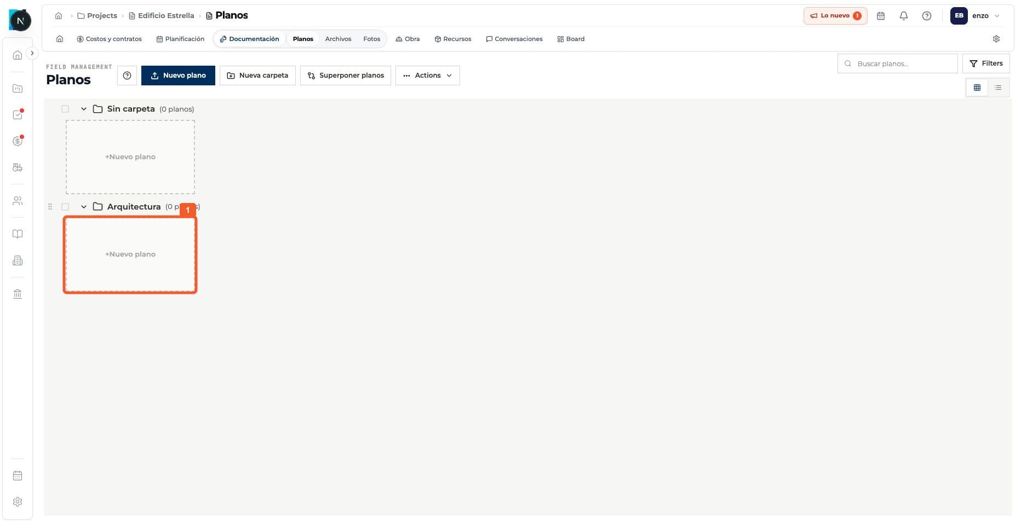This screenshot has height=522, width=1021.
Task: Check the Arquitectura folder checkbox
Action: 65,207
